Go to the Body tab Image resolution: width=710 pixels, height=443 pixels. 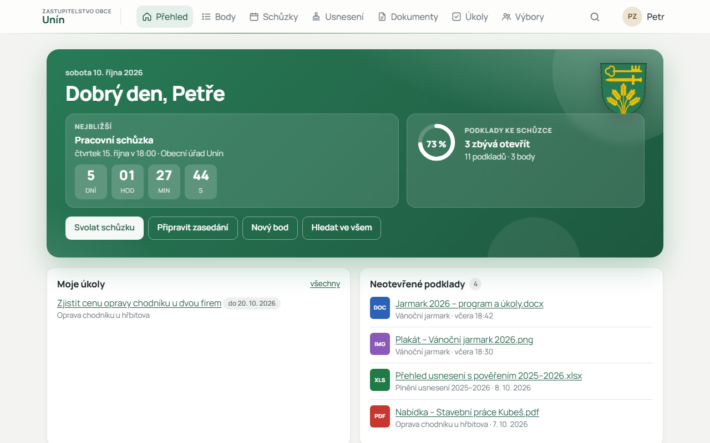point(219,17)
